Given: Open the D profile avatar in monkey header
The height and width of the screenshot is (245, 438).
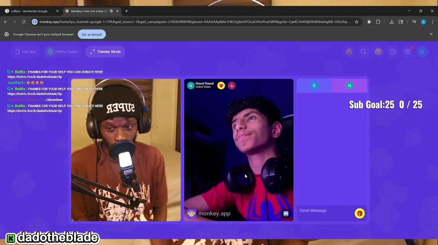Looking at the screenshot, I should pyautogui.click(x=422, y=52).
